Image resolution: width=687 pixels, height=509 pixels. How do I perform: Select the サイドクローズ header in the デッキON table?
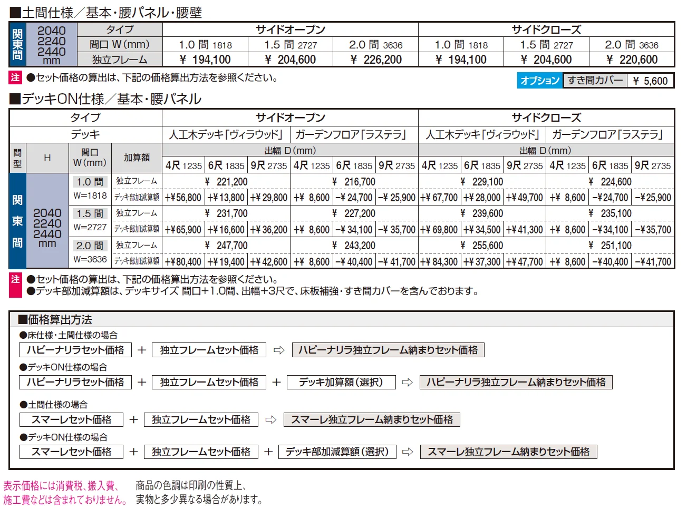(x=547, y=118)
